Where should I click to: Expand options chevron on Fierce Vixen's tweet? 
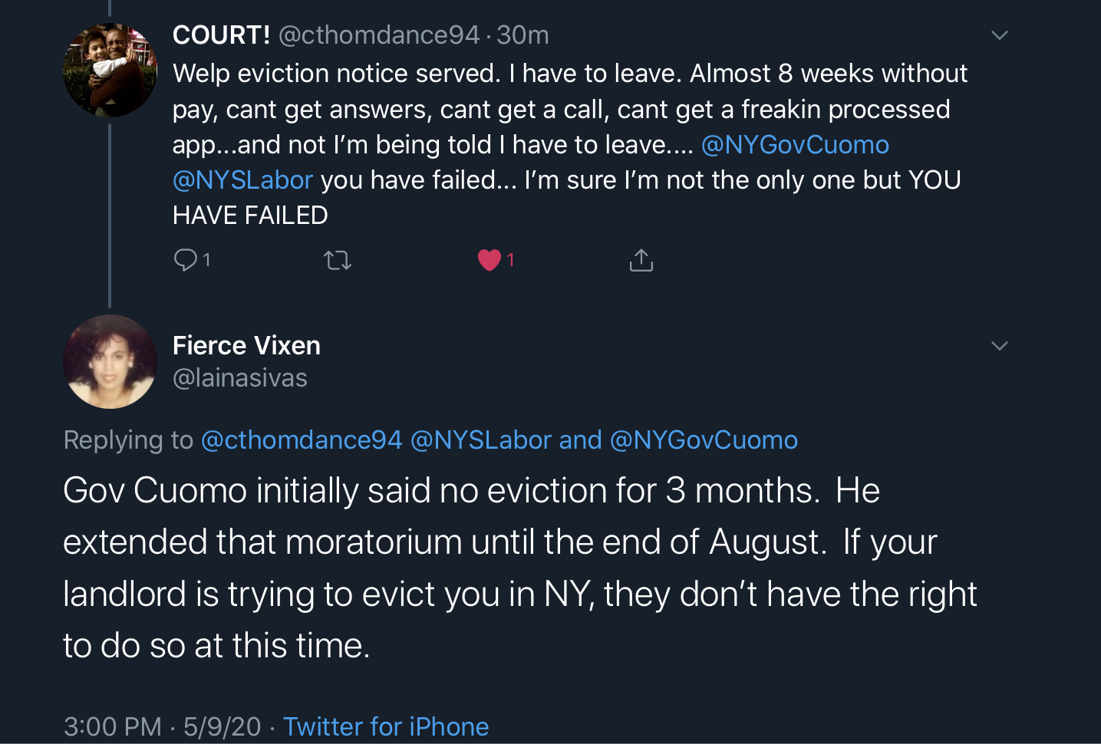click(999, 346)
